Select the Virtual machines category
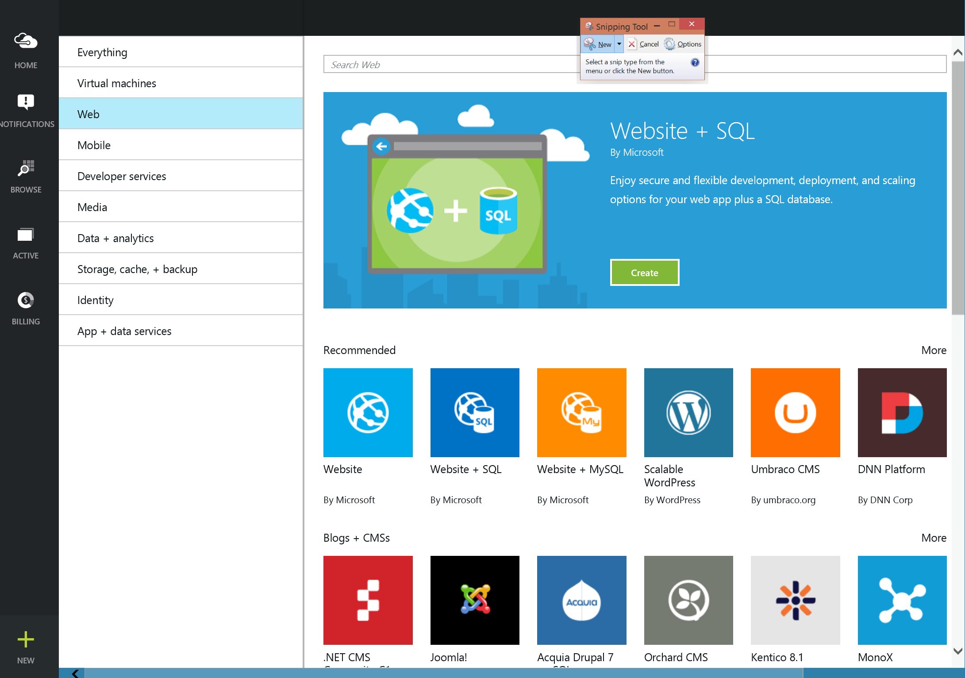 (181, 83)
